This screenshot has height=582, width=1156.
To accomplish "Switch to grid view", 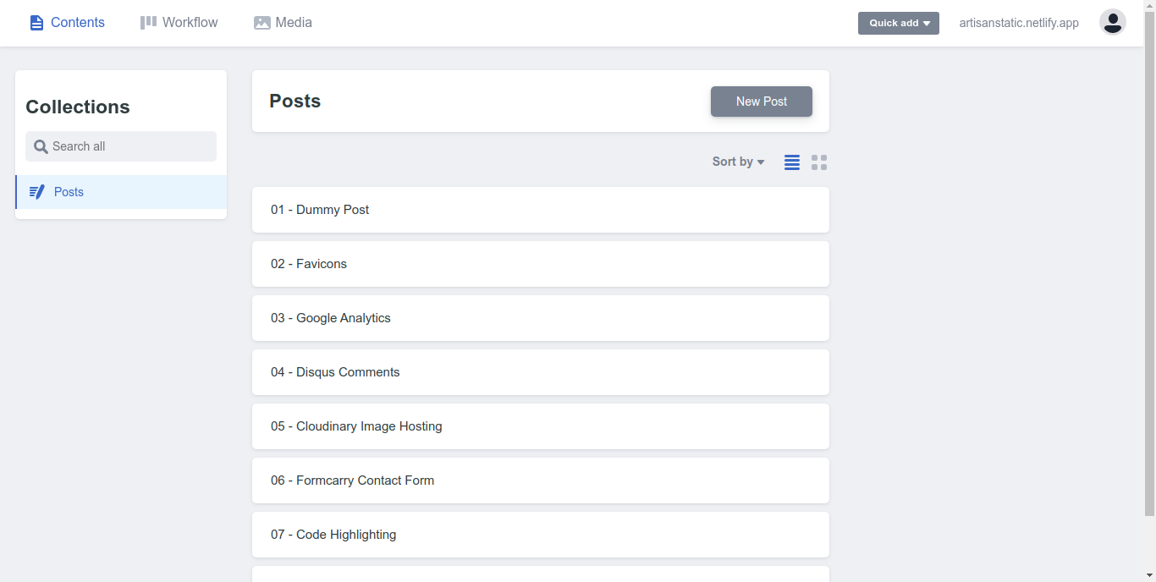I will coord(819,162).
